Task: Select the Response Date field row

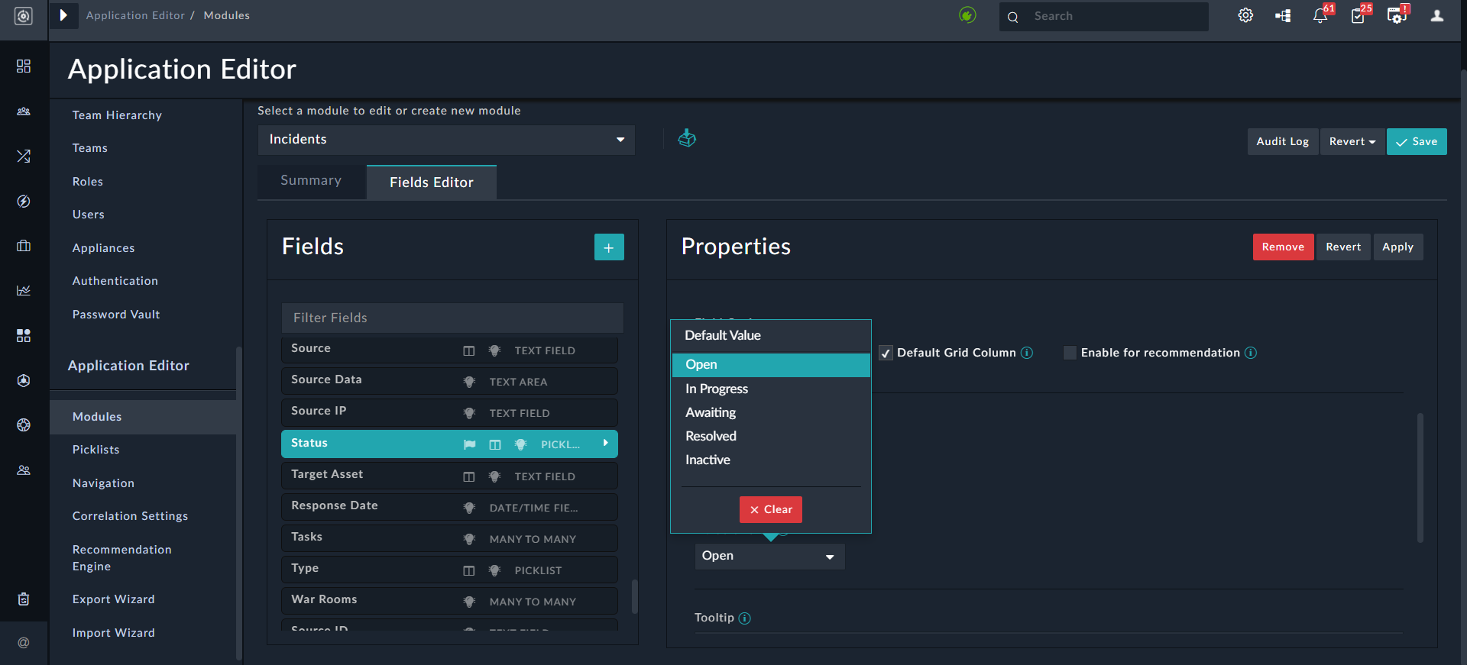Action: (x=449, y=507)
